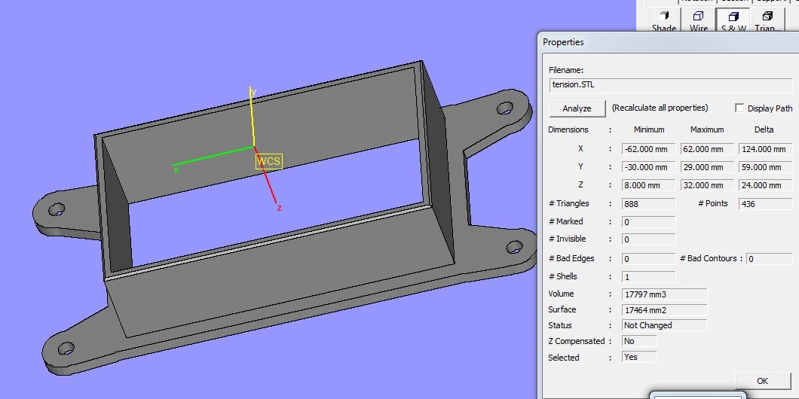Click the Points count 436

point(765,203)
